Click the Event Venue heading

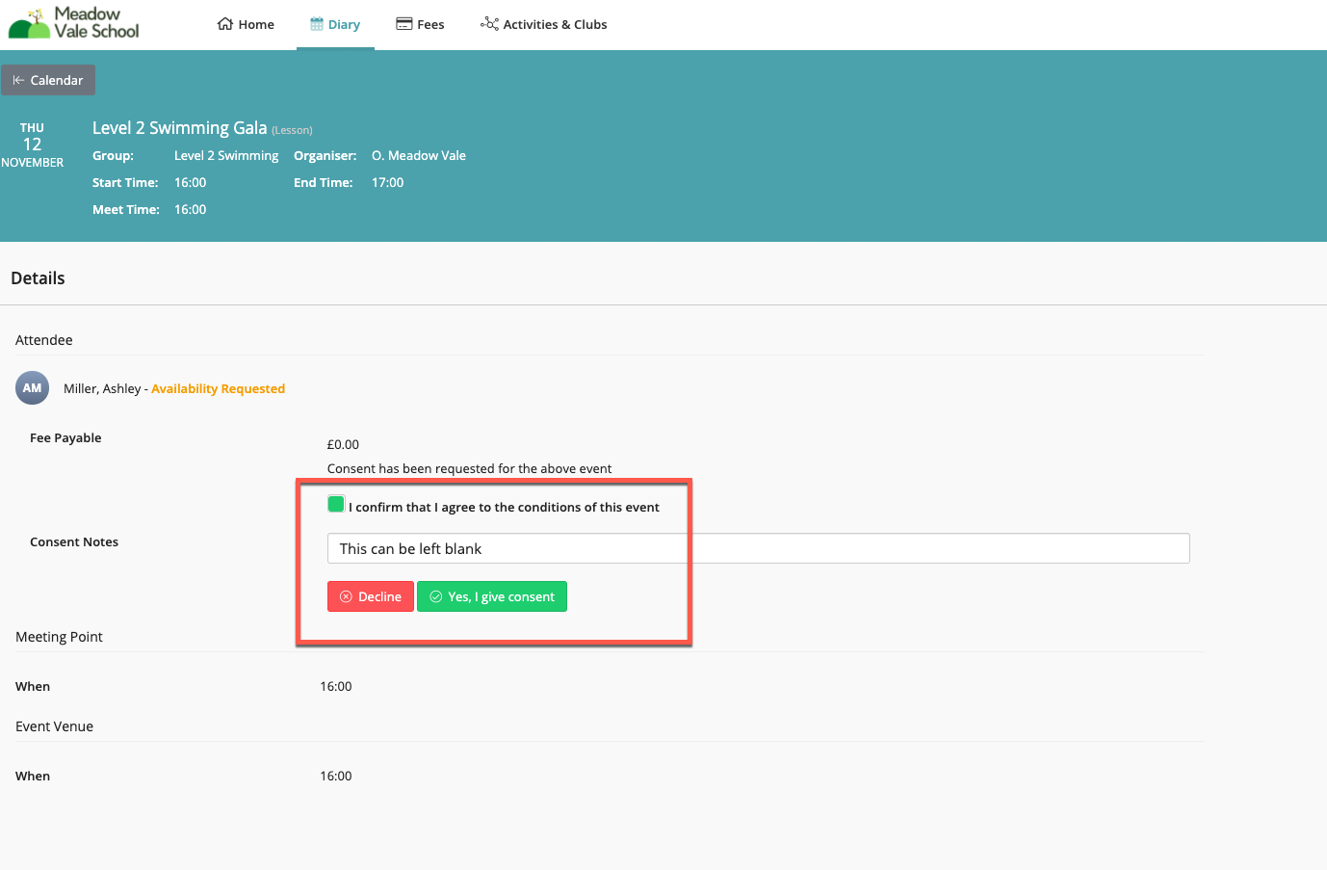pyautogui.click(x=54, y=726)
